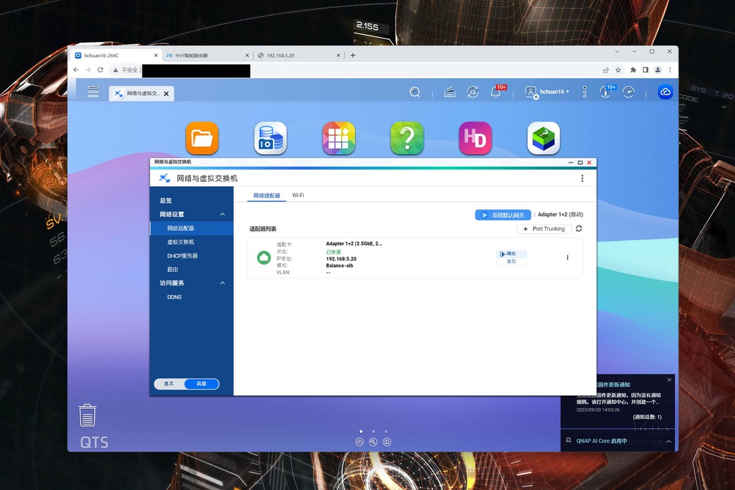Open the notifications bell icon
735x490 pixels.
pyautogui.click(x=496, y=92)
